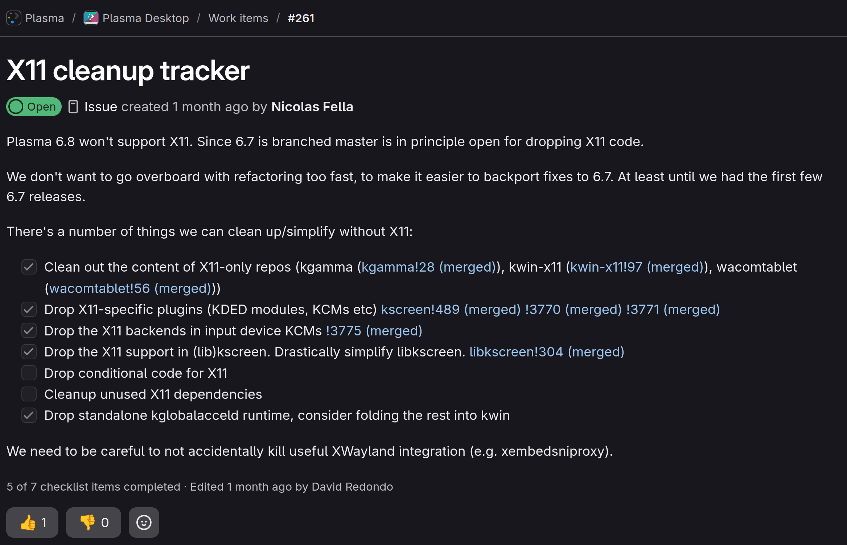The width and height of the screenshot is (847, 545).
Task: Open merge request libkscreen!304
Action: [547, 352]
